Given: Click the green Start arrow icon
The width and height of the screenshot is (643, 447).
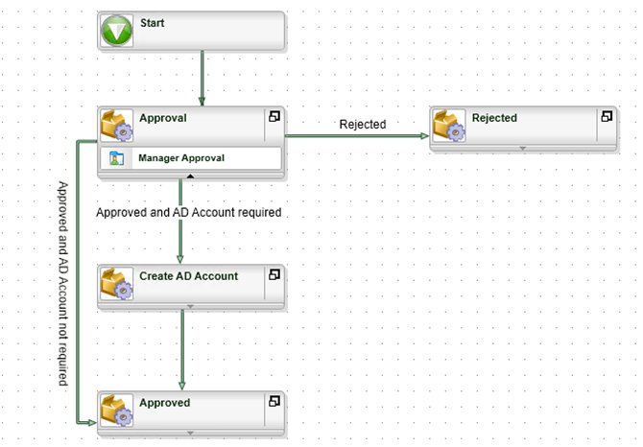Looking at the screenshot, I should (x=116, y=31).
